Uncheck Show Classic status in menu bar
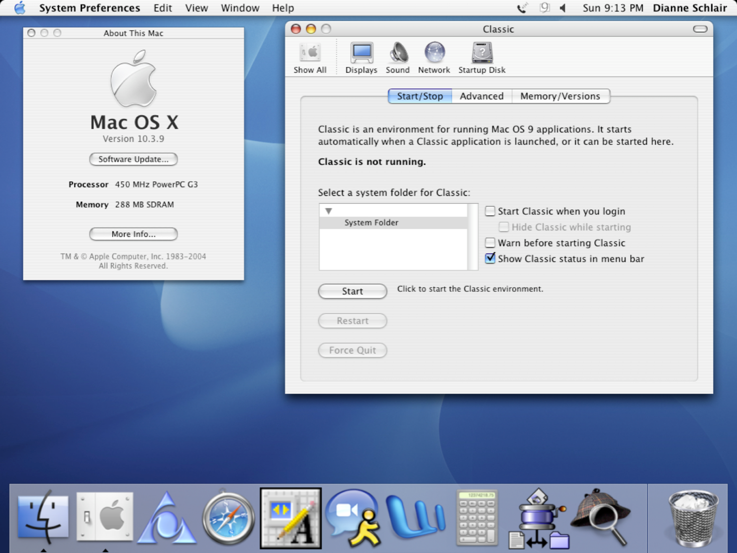The image size is (737, 553). pos(490,258)
